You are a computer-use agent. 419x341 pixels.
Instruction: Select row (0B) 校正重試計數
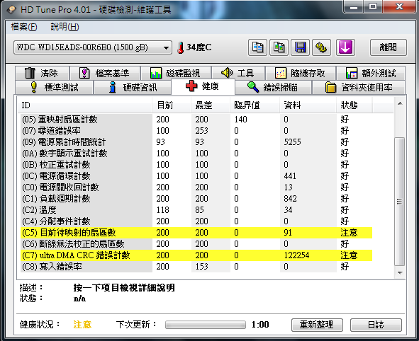pyautogui.click(x=196, y=165)
